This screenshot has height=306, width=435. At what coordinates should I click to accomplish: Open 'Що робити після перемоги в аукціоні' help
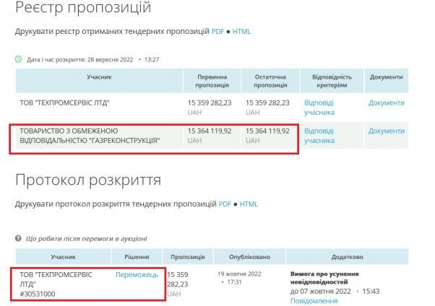pyautogui.click(x=86, y=239)
